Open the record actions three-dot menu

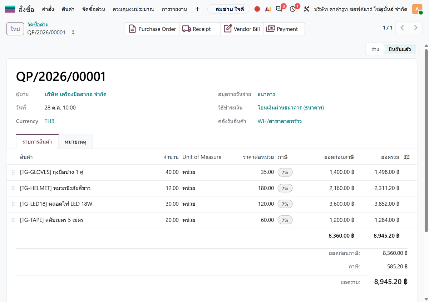click(x=73, y=32)
